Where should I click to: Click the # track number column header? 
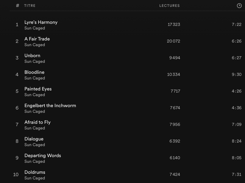18,6
